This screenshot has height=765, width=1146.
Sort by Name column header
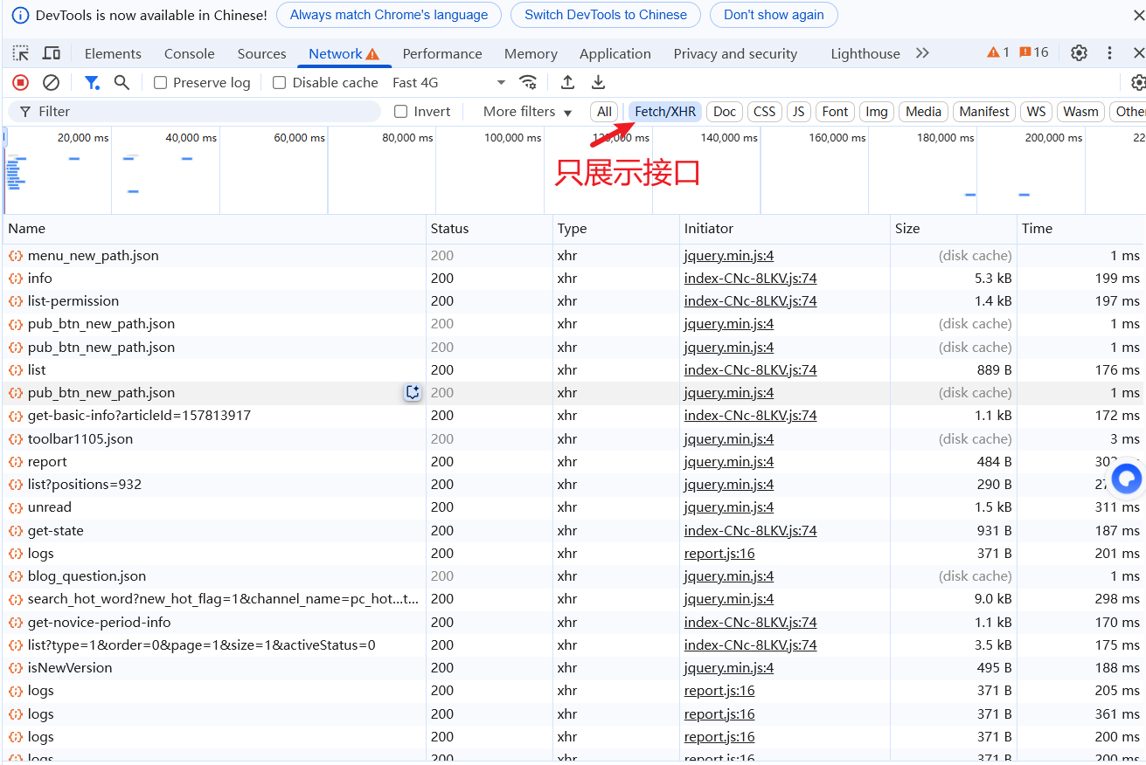click(x=214, y=229)
